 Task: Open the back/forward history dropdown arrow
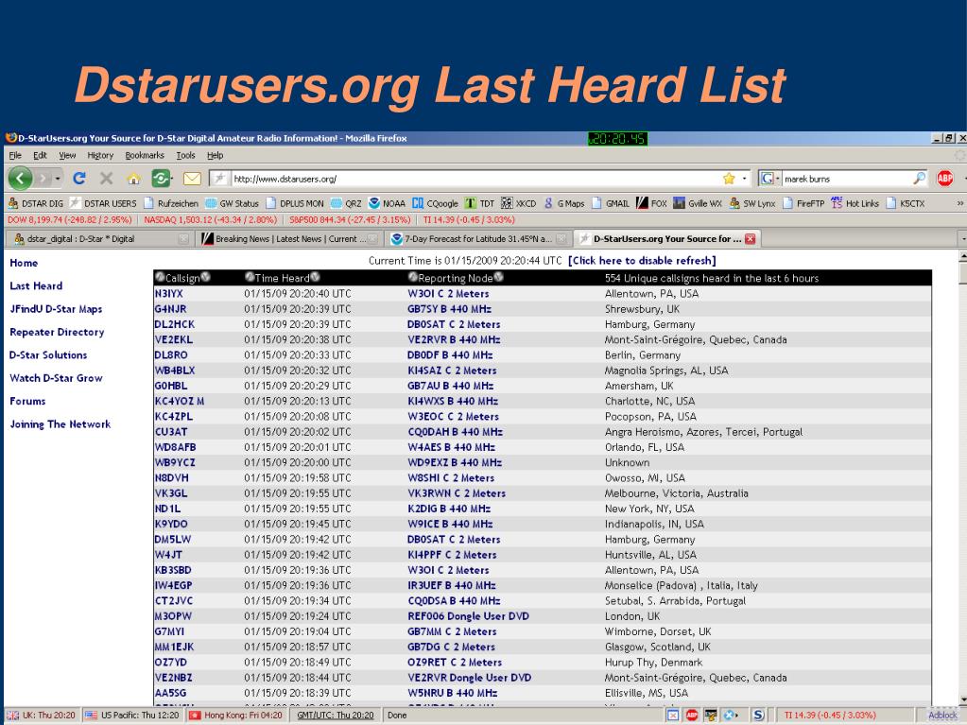[x=58, y=179]
